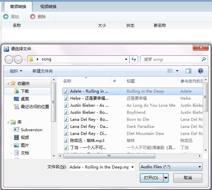Click the dialog's application logo icon
Viewport: 212px width, 190px height.
click(x=6, y=49)
